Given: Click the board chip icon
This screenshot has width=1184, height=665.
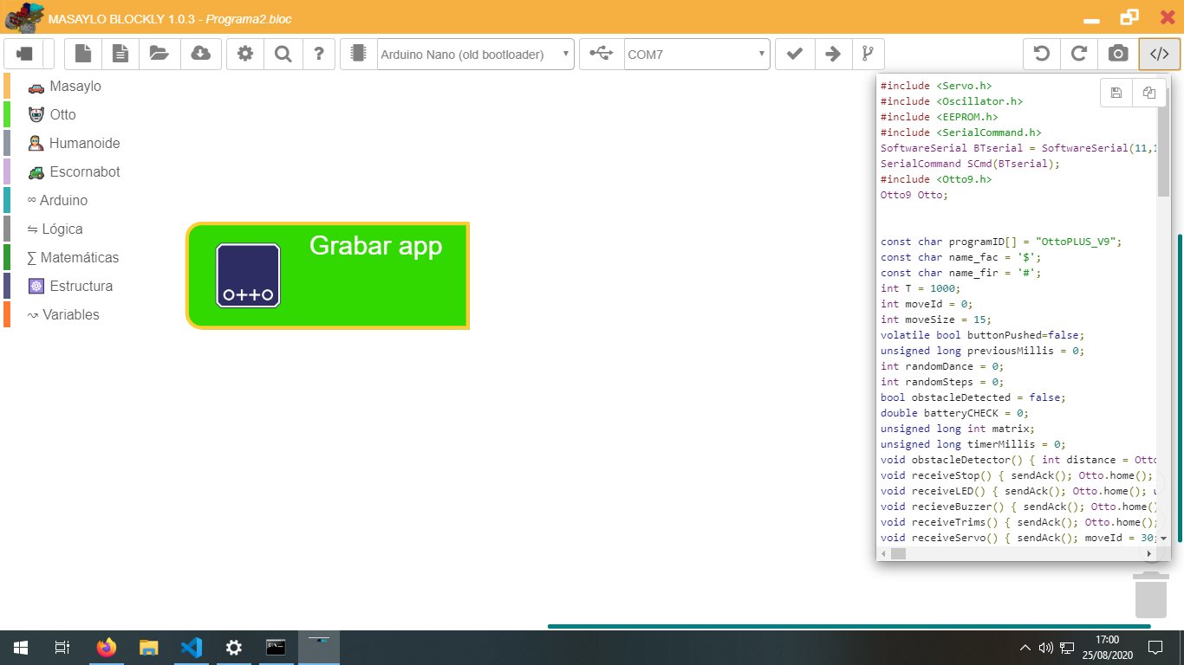Looking at the screenshot, I should pos(357,54).
